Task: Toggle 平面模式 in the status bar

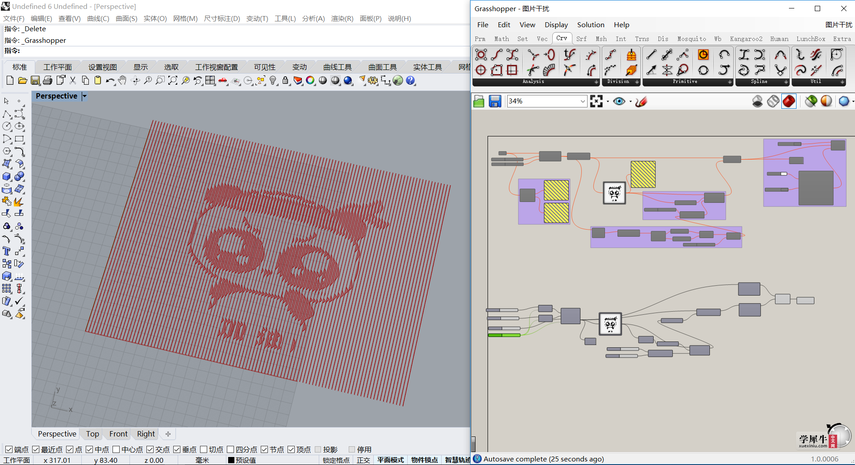Action: click(x=390, y=460)
